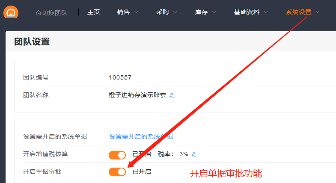Disable the 开启单据审批 switch
336x183 pixels.
(117, 171)
